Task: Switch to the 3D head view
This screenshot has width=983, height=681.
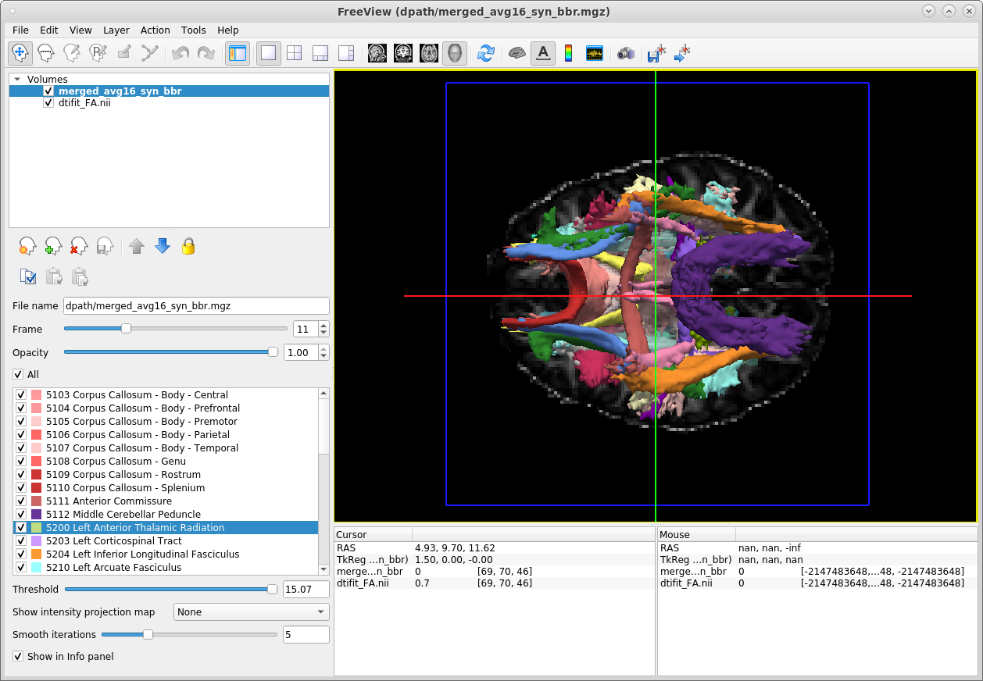Action: (454, 53)
